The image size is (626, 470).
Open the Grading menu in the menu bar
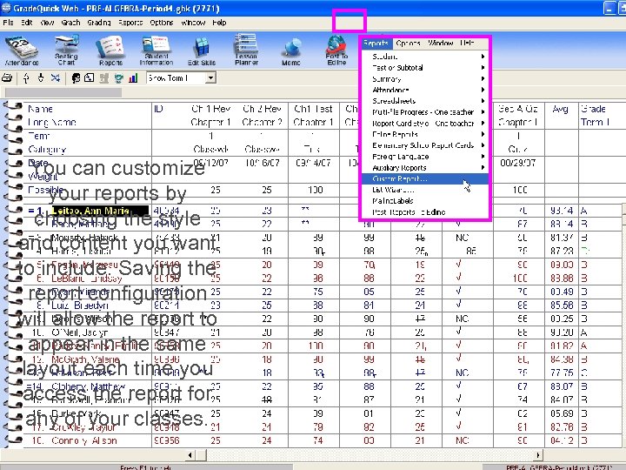pos(98,23)
